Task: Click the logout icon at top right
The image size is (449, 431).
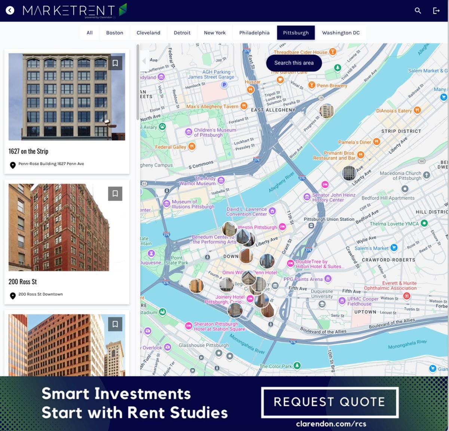Action: tap(436, 10)
